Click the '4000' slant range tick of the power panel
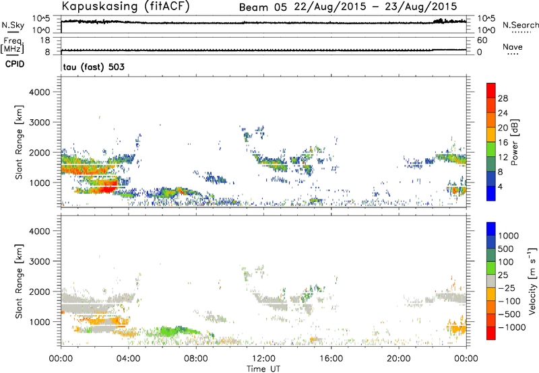The image size is (539, 373). pos(39,92)
